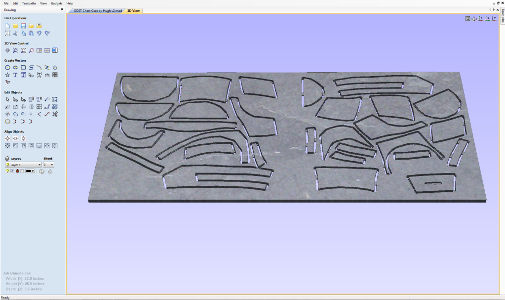View along the X axis
Viewport: 505px width, 300px height.
click(x=487, y=19)
